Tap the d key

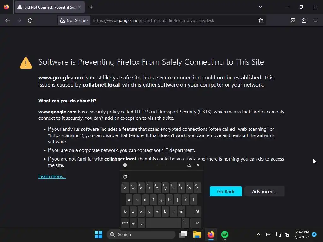pos(145,199)
